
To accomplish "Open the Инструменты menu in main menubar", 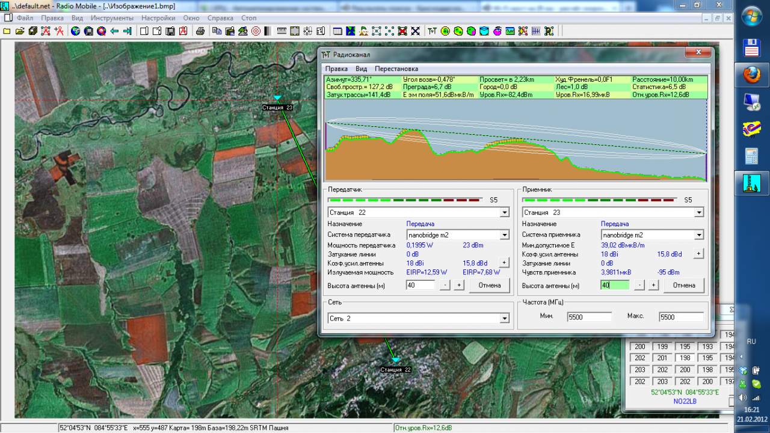I will 112,18.
